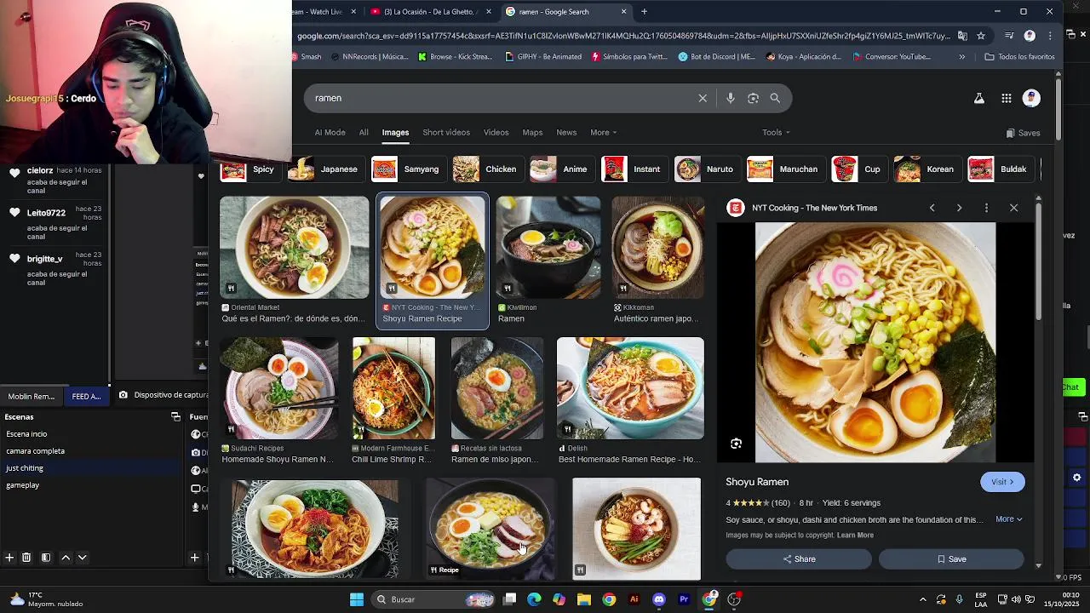This screenshot has height=613, width=1090.
Task: Expand the recipe description with More
Action: (x=1008, y=519)
